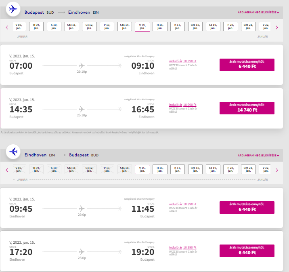Expand return Árdiagram megjelenítése price chart
The height and width of the screenshot is (272, 289).
click(258, 155)
